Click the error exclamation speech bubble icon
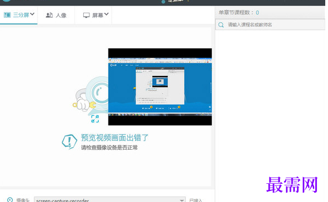 click(69, 141)
